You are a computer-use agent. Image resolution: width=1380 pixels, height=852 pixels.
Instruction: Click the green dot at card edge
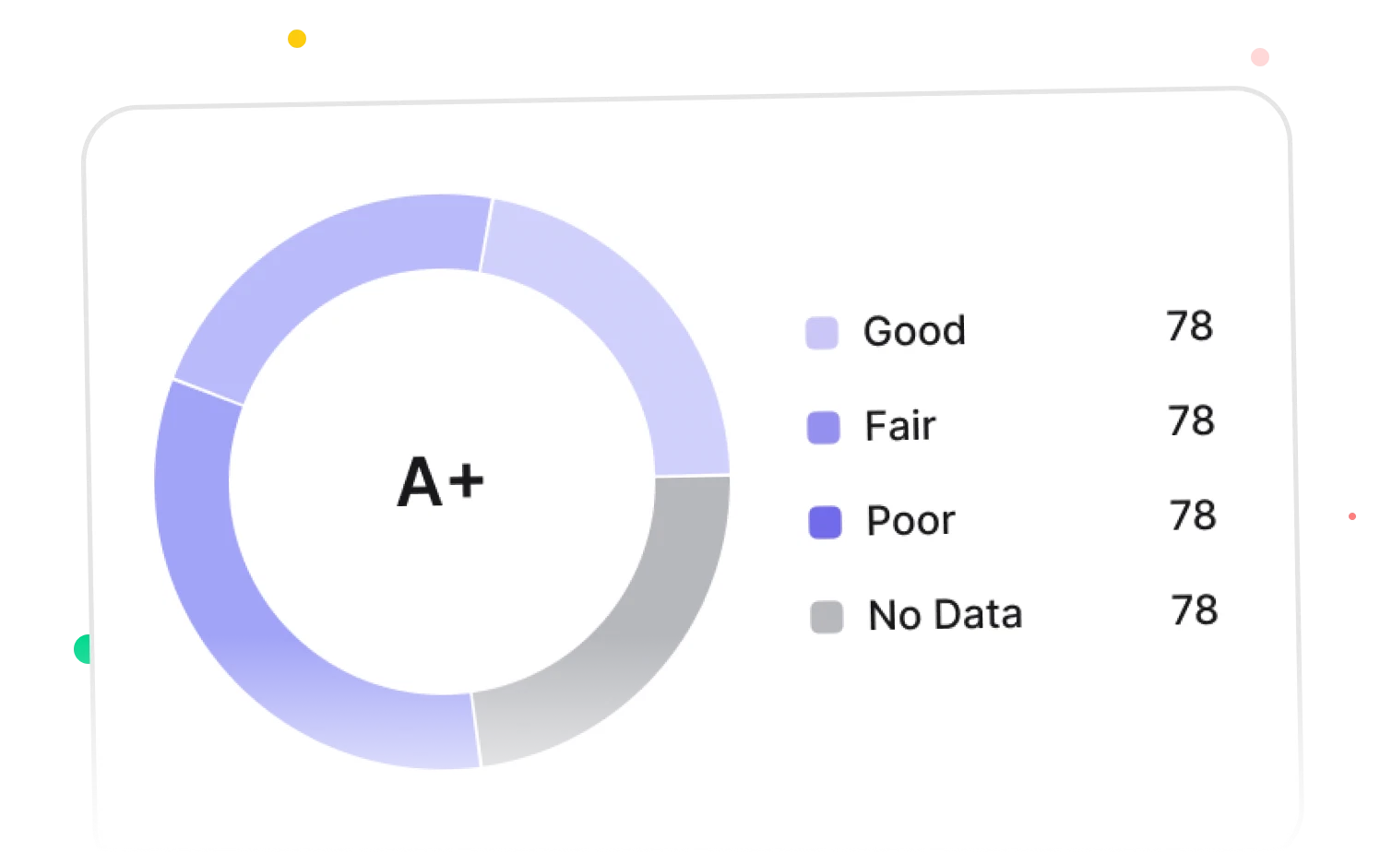82,649
